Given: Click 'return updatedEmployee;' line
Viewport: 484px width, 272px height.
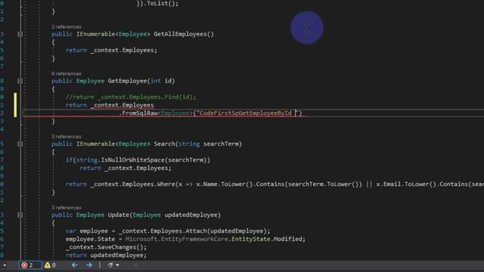Looking at the screenshot, I should coord(106,255).
